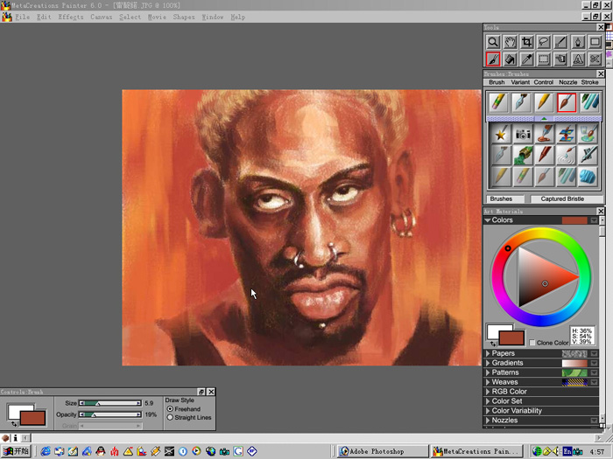Screen dimensions: 613x459
Task: Select the Grabber hand tool
Action: pos(510,42)
